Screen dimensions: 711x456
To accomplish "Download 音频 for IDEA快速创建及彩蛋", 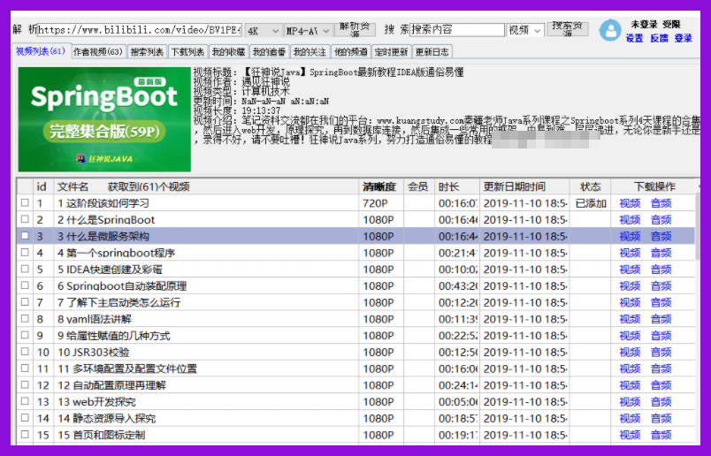I will tap(661, 270).
